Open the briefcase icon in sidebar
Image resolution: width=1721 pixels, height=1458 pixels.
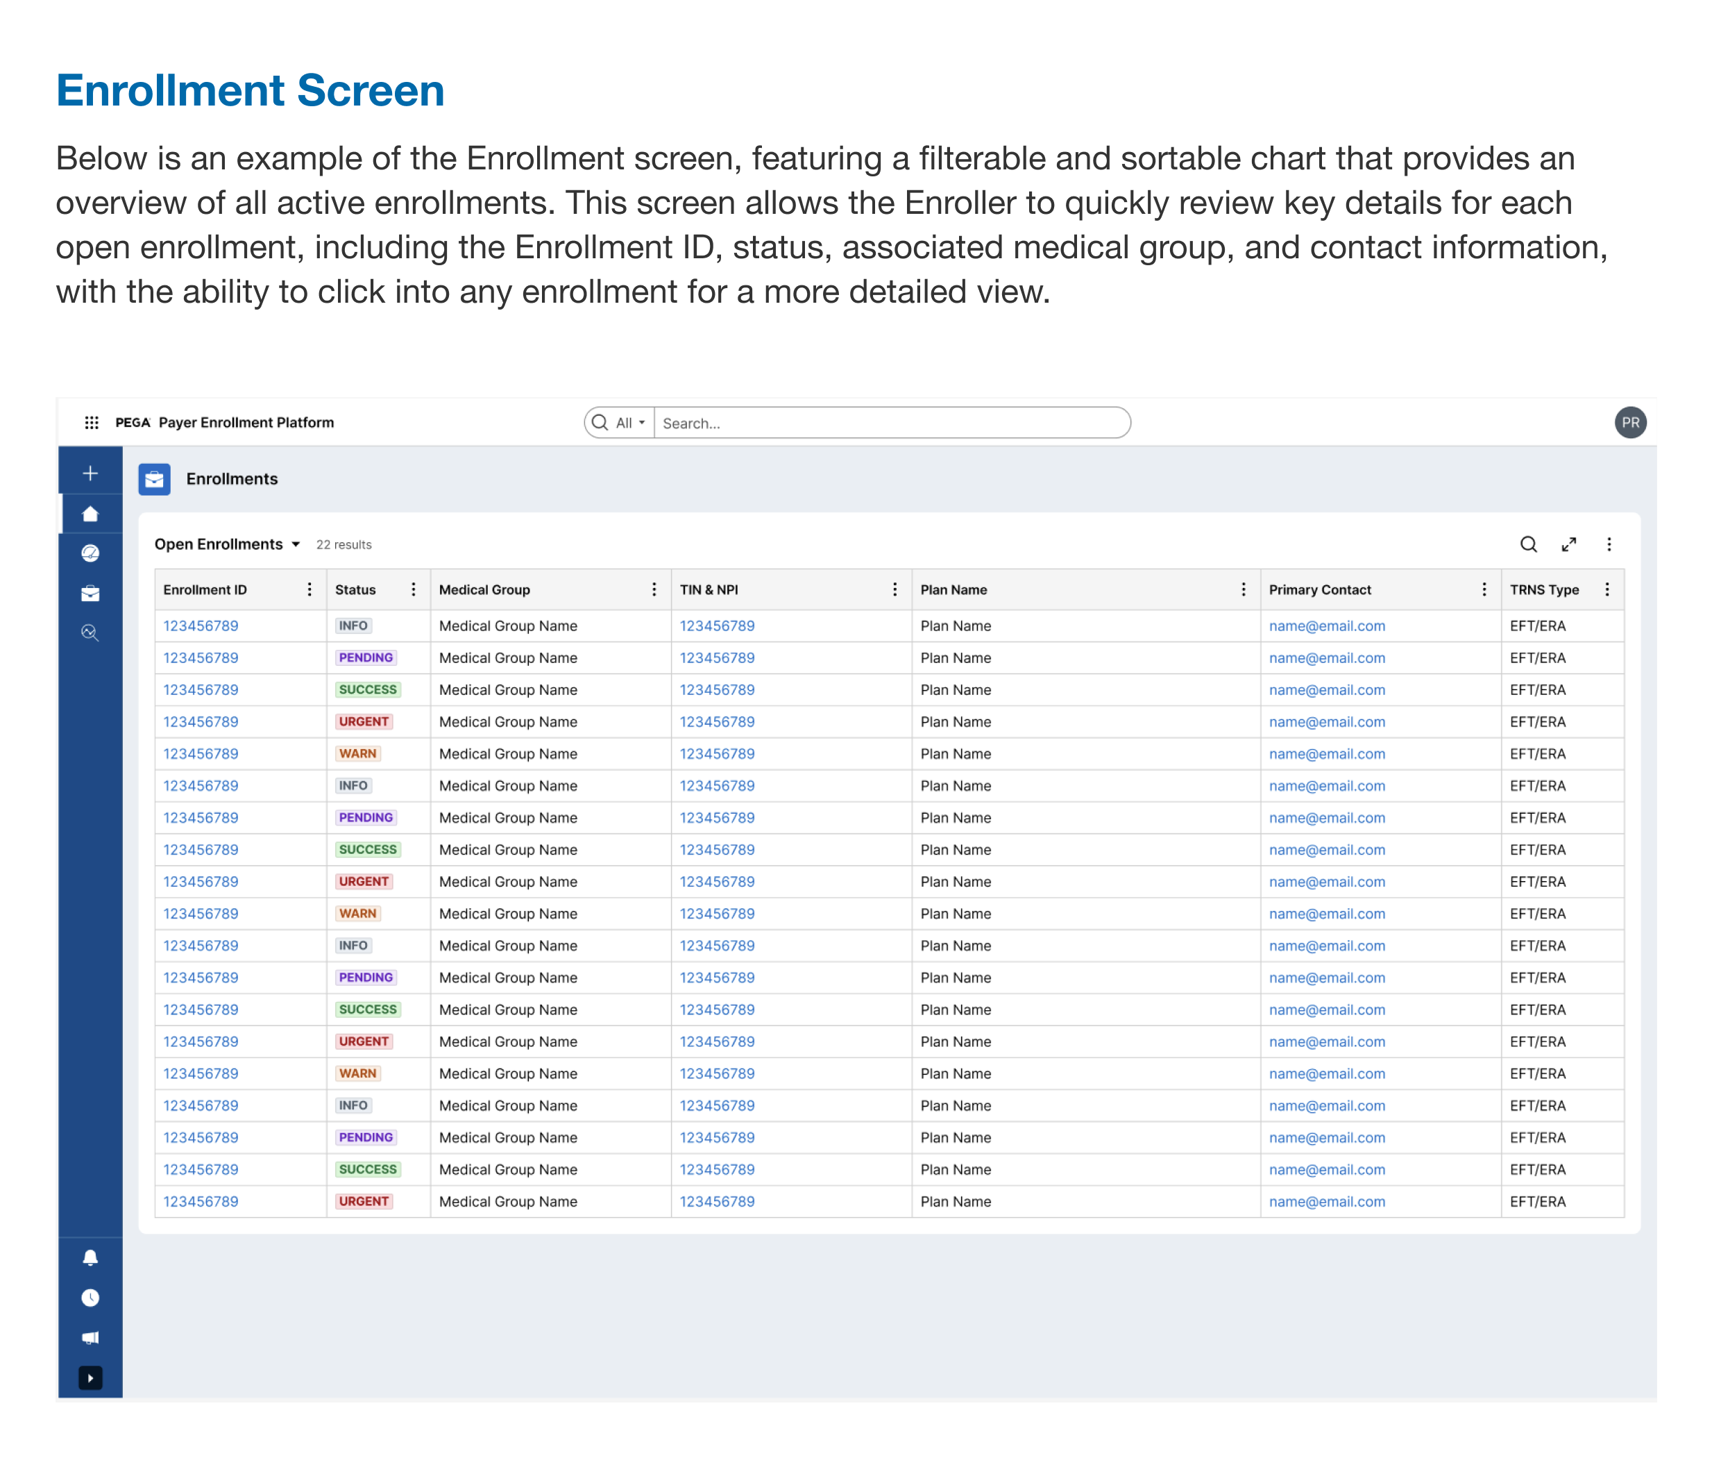pyautogui.click(x=91, y=594)
